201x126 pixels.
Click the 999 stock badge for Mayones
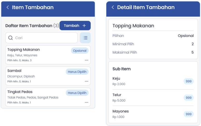(x=189, y=114)
